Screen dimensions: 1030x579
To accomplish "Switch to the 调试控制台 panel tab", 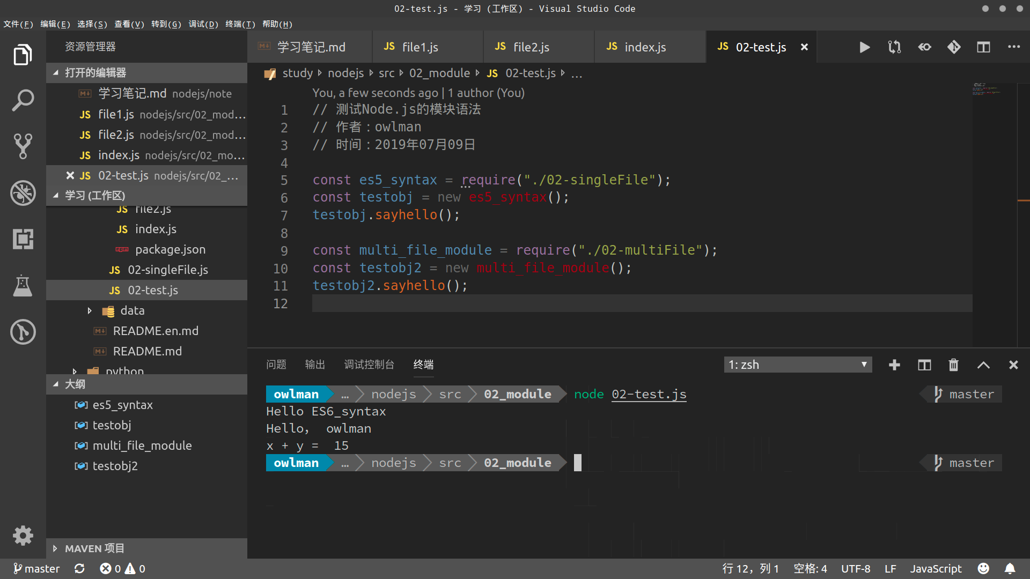I will [x=369, y=365].
